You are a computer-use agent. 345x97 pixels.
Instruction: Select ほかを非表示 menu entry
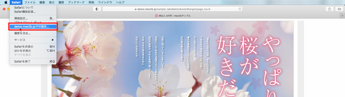click(x=33, y=51)
